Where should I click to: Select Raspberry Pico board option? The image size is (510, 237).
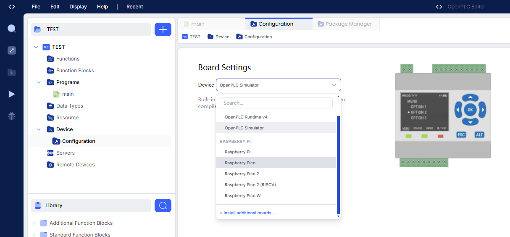pos(276,163)
